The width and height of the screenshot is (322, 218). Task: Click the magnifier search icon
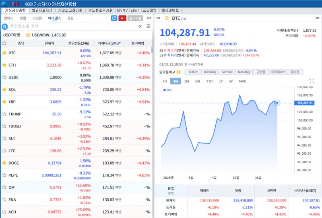pos(4,27)
